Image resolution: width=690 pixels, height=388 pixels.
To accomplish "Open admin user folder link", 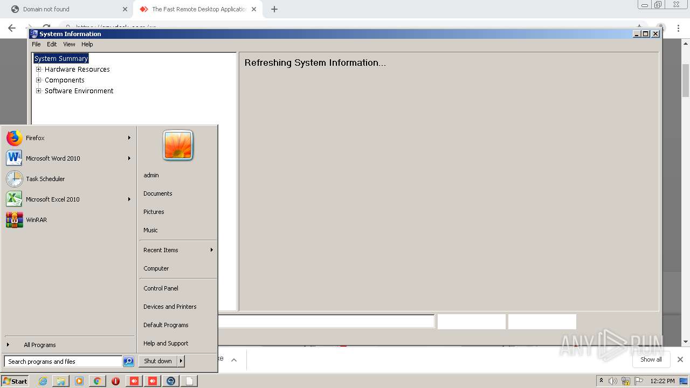I will (151, 175).
